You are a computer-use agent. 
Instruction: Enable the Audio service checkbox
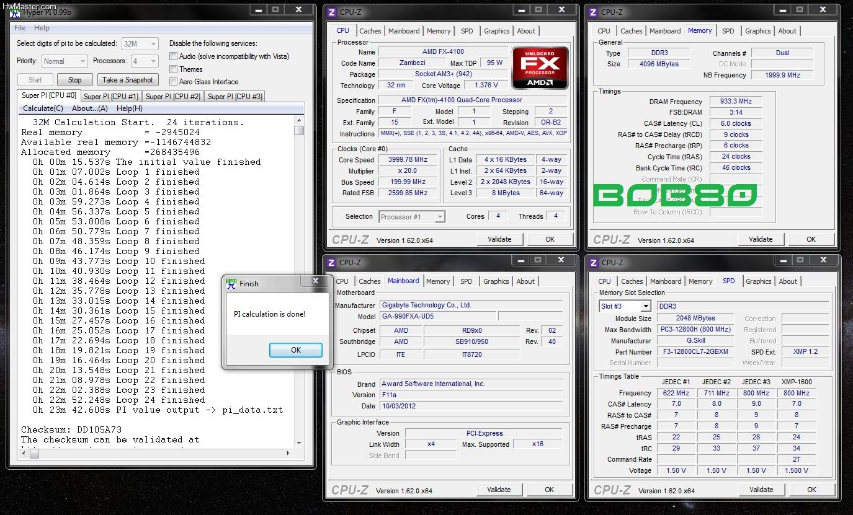click(x=174, y=56)
